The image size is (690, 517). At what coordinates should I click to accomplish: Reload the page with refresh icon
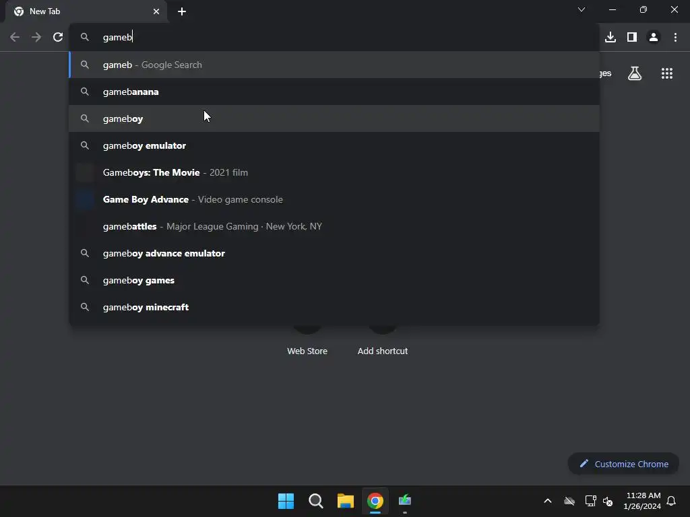pos(58,38)
